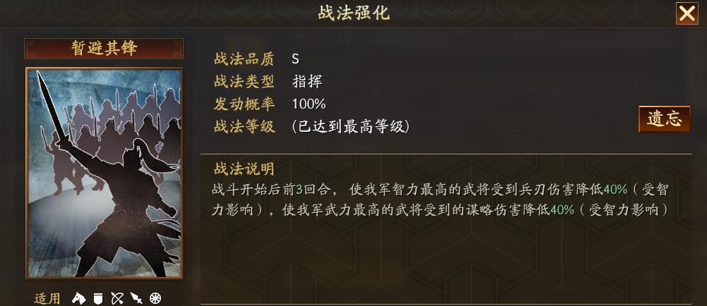Click the 战法等级 label

coord(244,126)
